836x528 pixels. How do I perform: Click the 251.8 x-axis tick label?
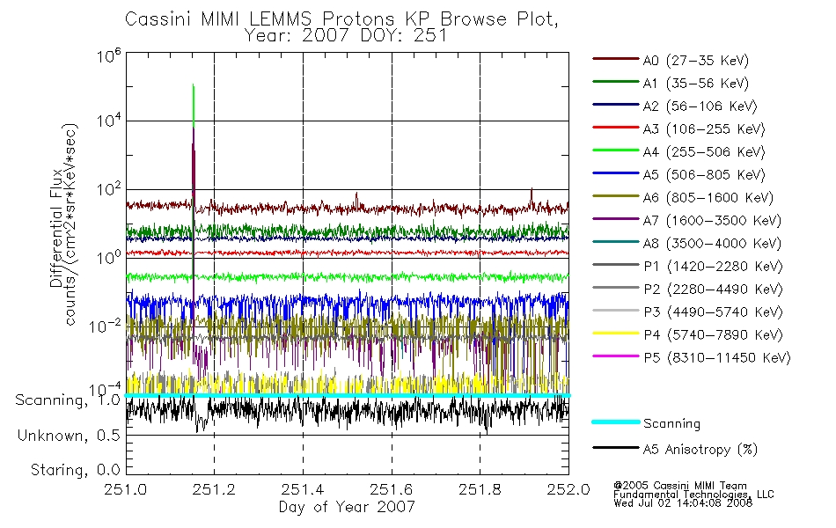pyautogui.click(x=480, y=489)
